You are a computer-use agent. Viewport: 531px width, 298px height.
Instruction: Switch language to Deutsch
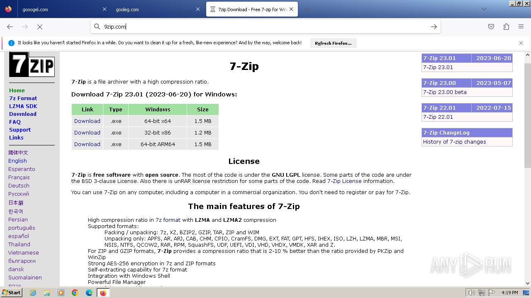coord(19,185)
